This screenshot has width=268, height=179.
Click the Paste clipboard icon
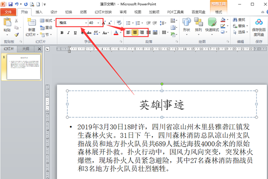point(7,22)
